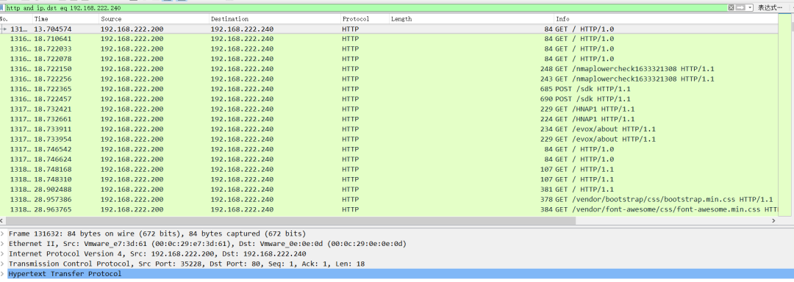The width and height of the screenshot is (794, 282).
Task: Select the packet at time 18.722078
Action: (389, 59)
